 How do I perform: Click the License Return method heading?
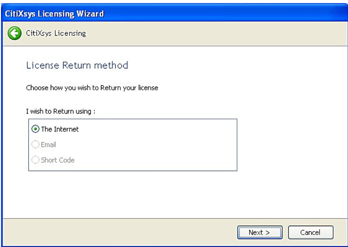pyautogui.click(x=77, y=65)
